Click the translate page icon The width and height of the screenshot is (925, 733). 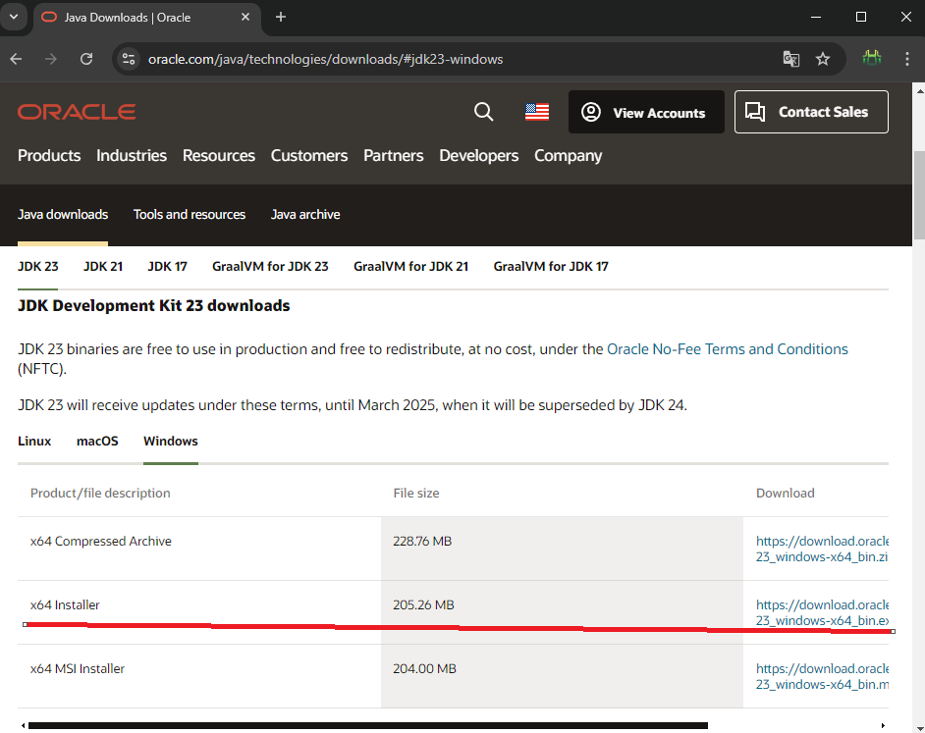pos(791,59)
